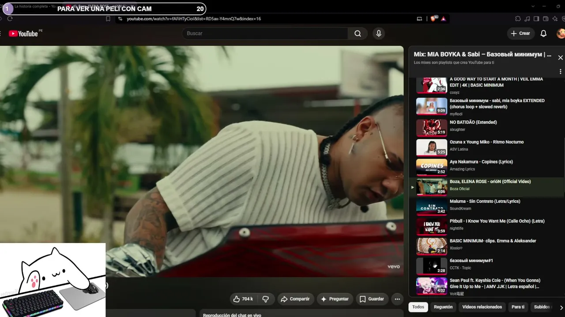Open more actions menu below the video
Image resolution: width=565 pixels, height=317 pixels.
pos(397,299)
